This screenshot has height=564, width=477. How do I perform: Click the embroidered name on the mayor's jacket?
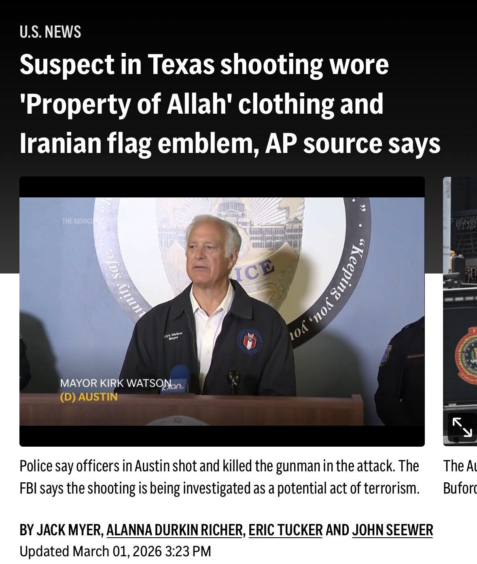(x=173, y=335)
